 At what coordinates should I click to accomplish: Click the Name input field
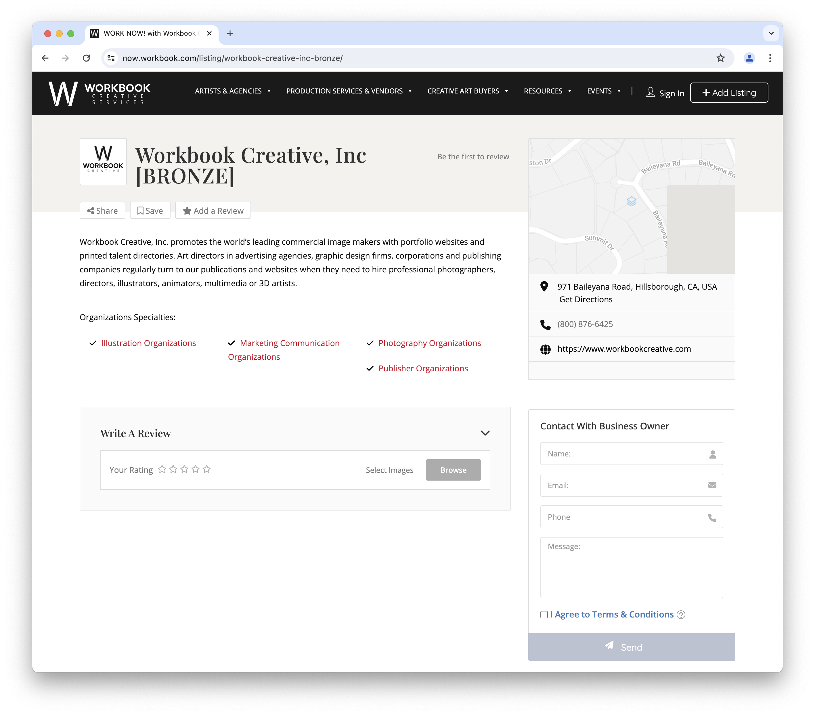tap(631, 454)
